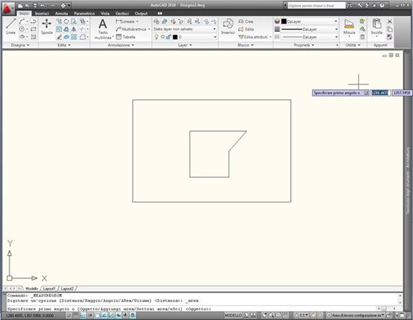Toggle the layer lock padlock icon
This screenshot has height=320, width=413.
click(x=169, y=37)
